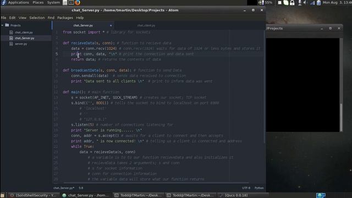Click the padlock tray icon

(292, 3)
